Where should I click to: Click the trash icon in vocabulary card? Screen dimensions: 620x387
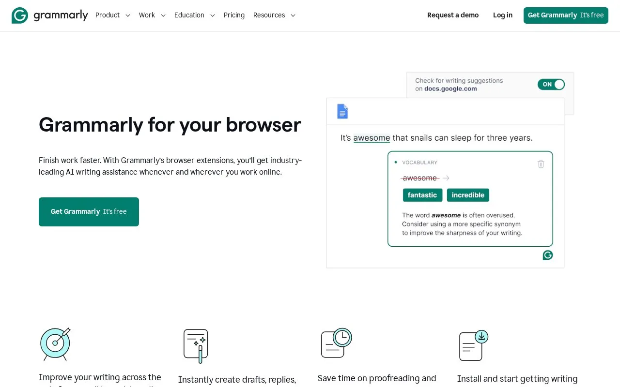click(541, 164)
